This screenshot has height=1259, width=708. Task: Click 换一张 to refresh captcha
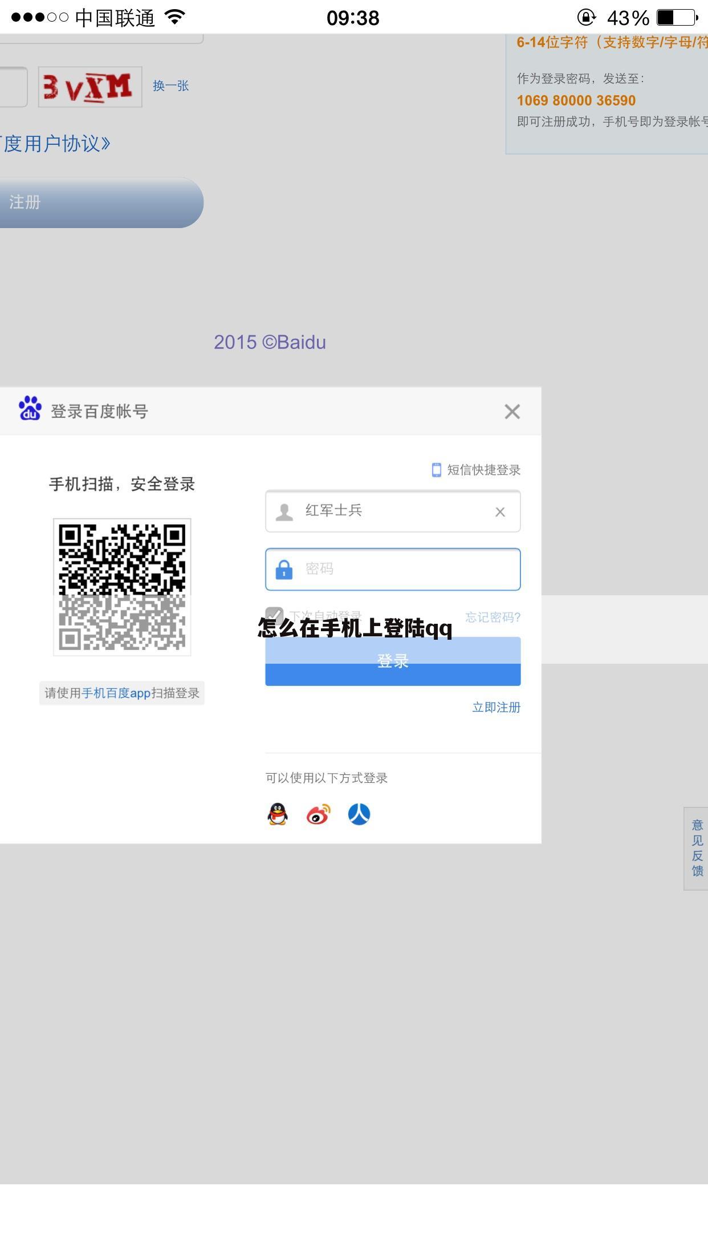coord(170,86)
